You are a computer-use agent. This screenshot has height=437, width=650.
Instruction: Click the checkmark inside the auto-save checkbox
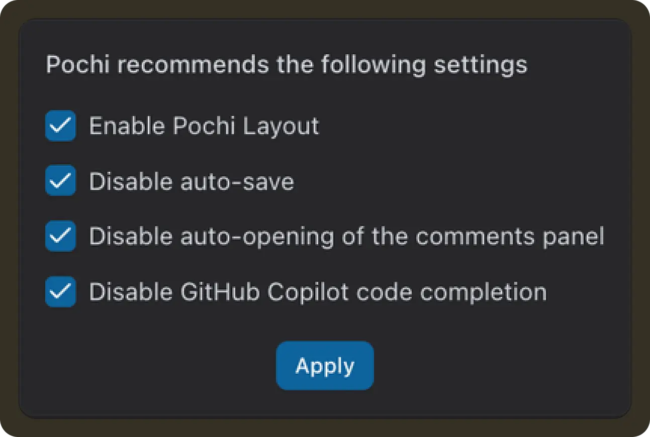(60, 181)
